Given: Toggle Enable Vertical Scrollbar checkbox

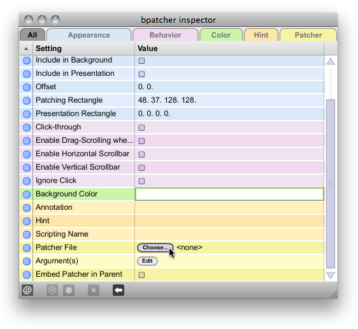Looking at the screenshot, I should point(141,168).
